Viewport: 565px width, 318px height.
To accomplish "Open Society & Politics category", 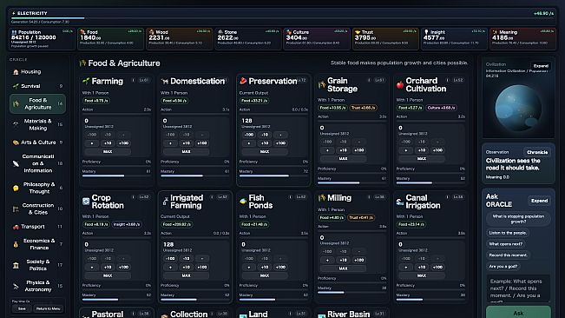I will pos(37,265).
